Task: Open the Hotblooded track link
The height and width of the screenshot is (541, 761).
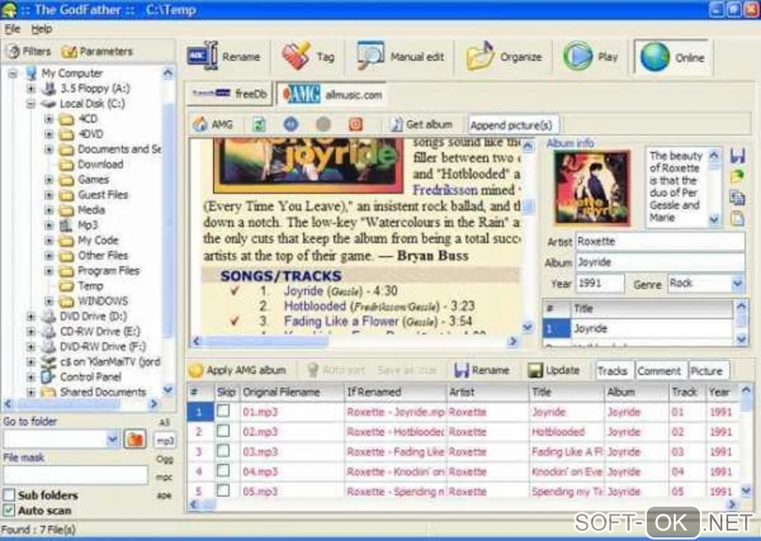Action: coord(315,306)
